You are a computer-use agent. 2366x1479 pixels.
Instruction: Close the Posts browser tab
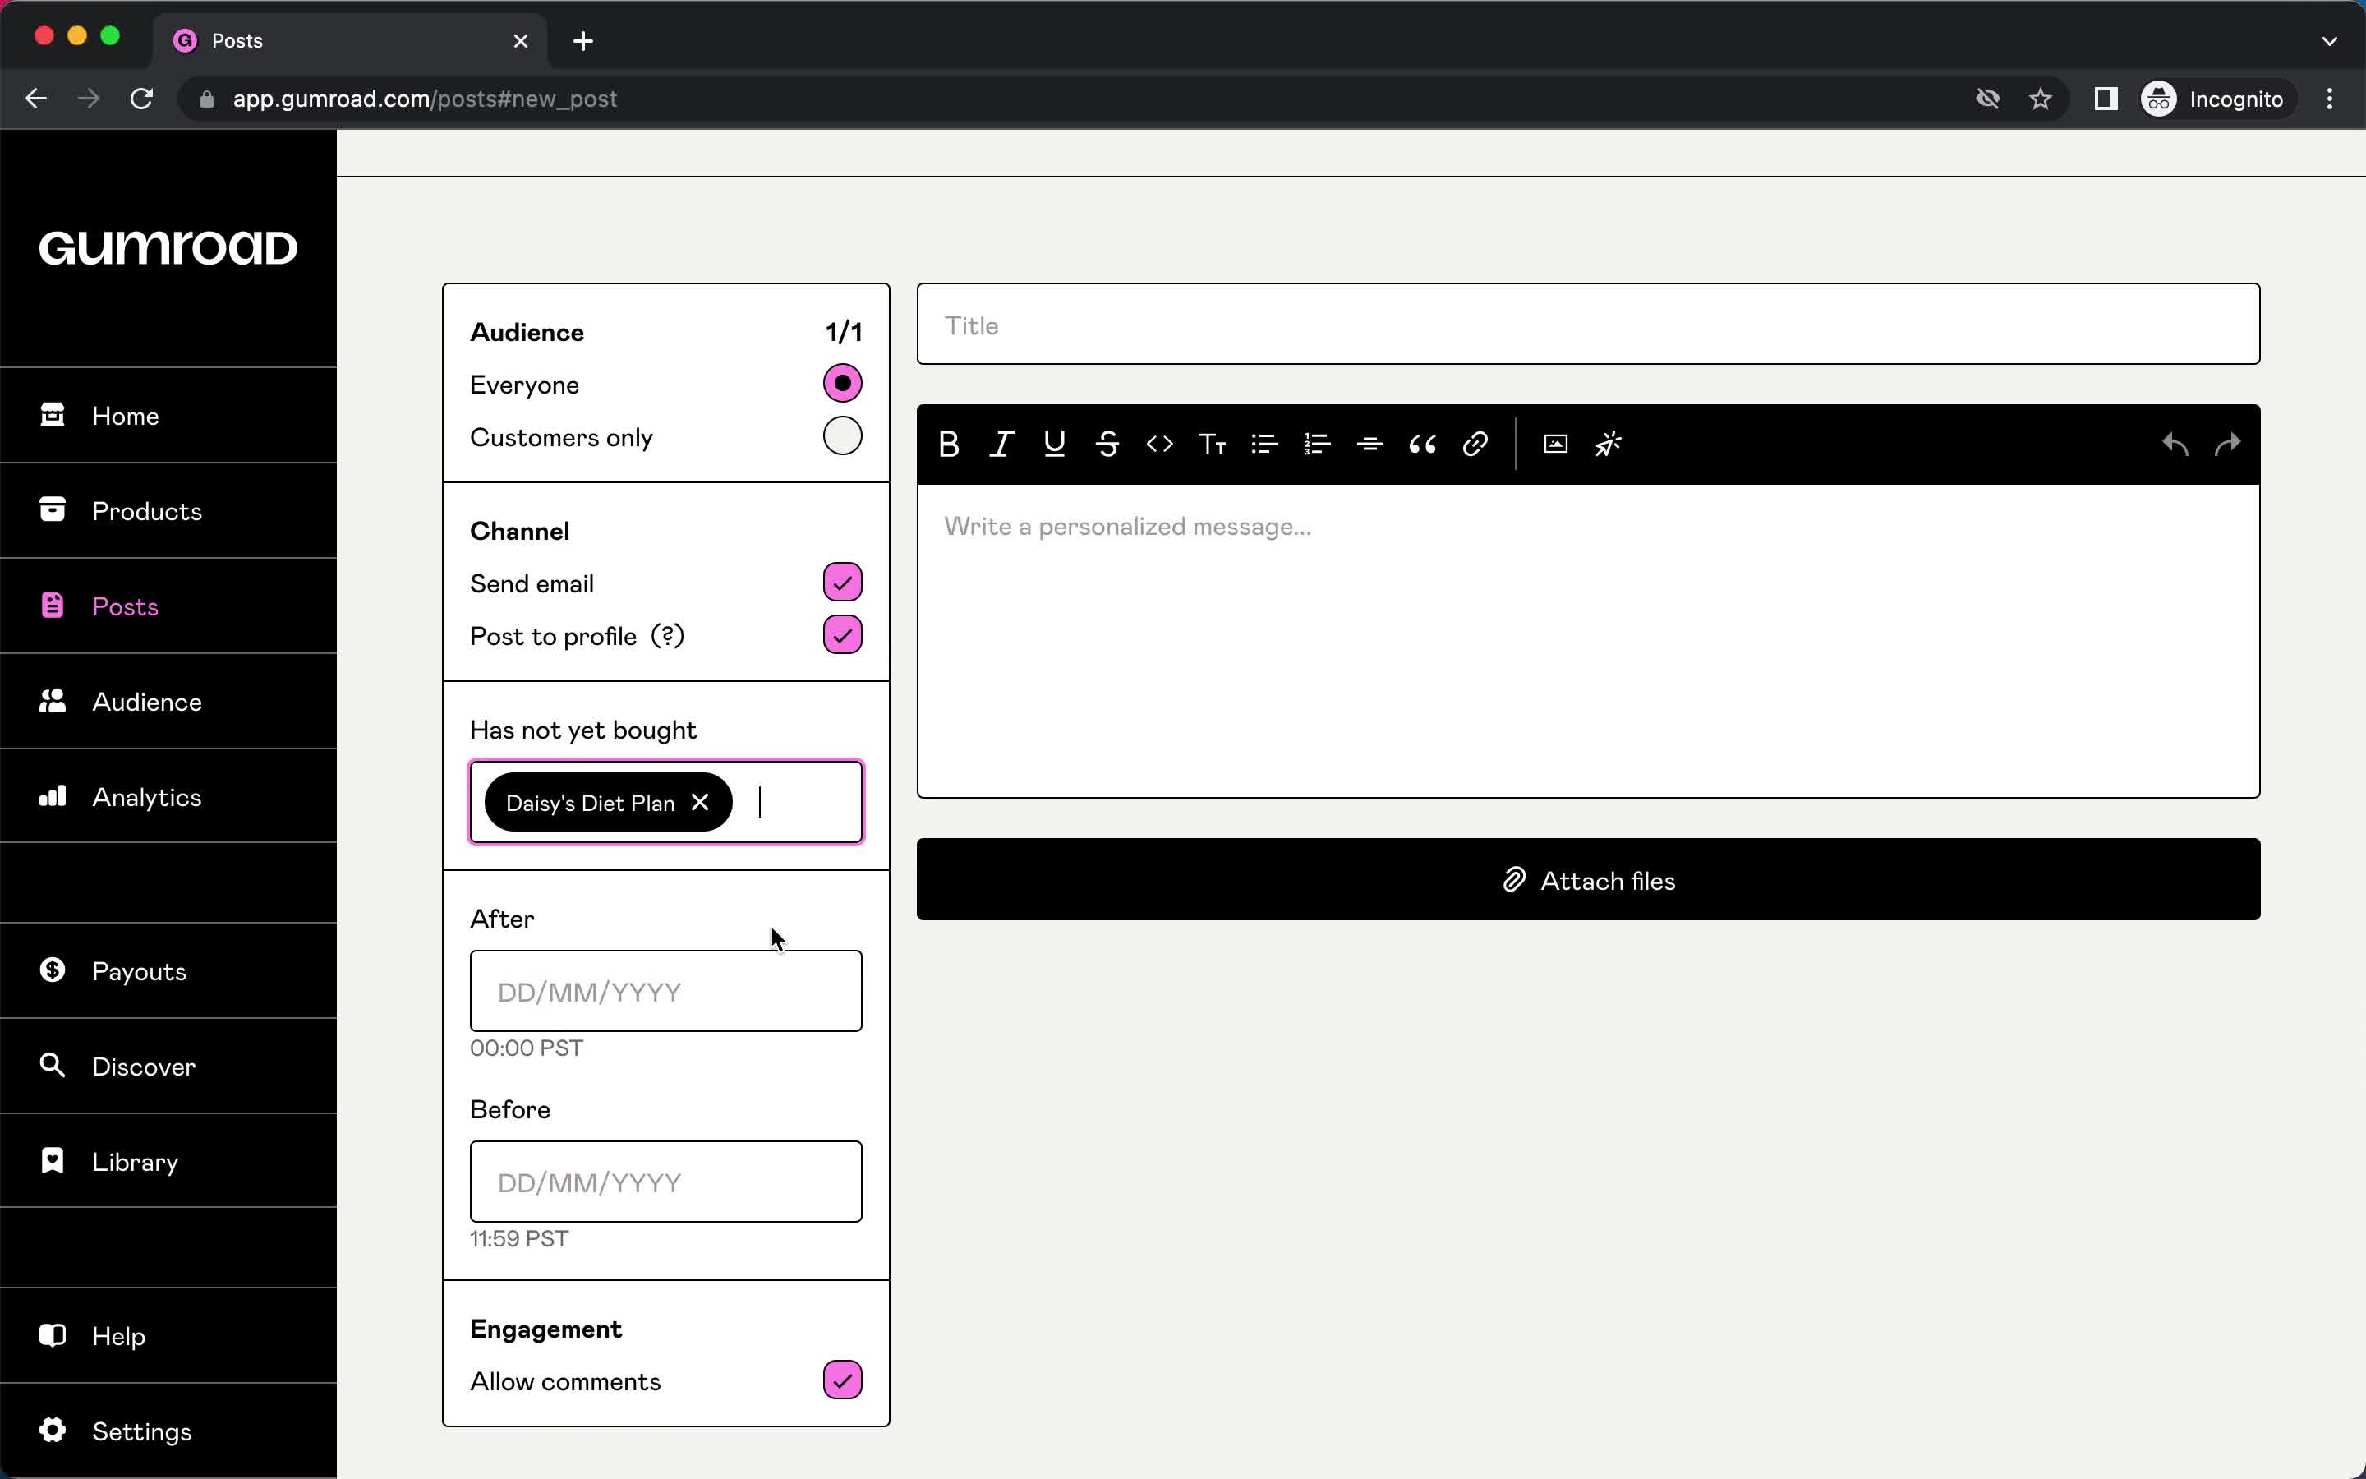pyautogui.click(x=521, y=41)
